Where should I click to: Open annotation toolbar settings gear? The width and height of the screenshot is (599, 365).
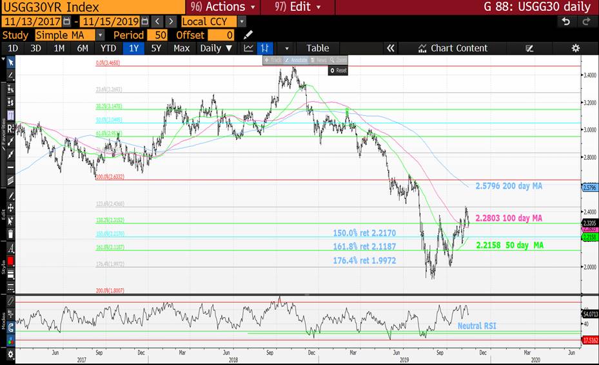click(x=10, y=354)
